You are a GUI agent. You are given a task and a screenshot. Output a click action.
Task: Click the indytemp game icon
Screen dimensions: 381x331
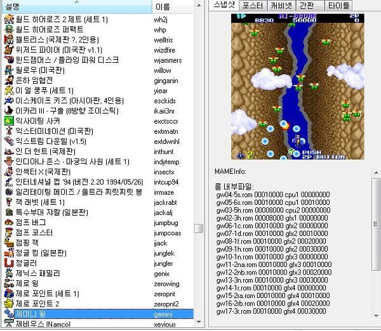(9, 162)
